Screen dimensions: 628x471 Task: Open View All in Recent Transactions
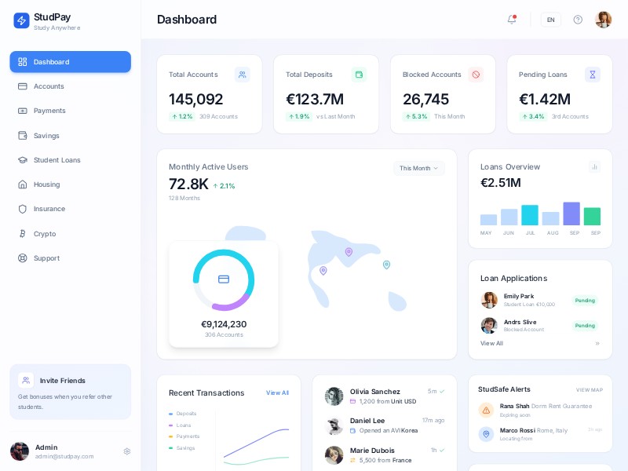[x=277, y=392]
